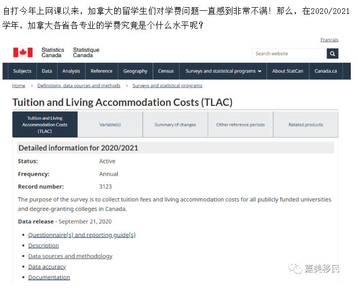Open Questionnaire(s) and reporting guide(s) link
This screenshot has width=358, height=296.
pyautogui.click(x=82, y=235)
